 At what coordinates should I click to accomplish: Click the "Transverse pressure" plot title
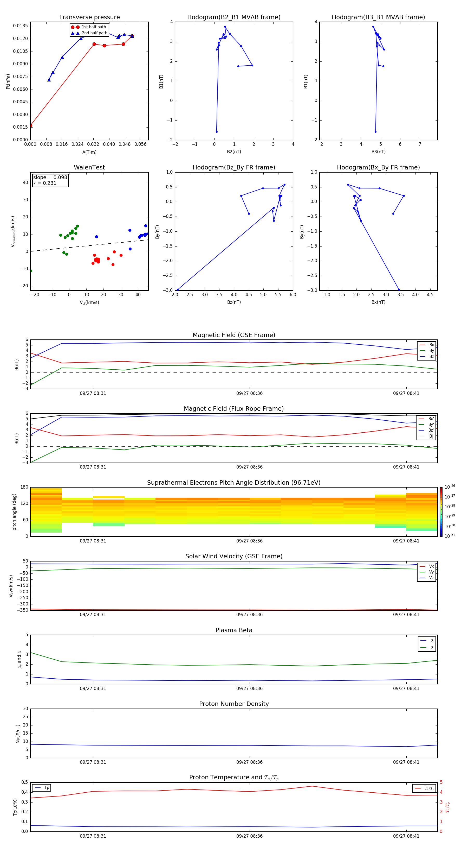(89, 17)
